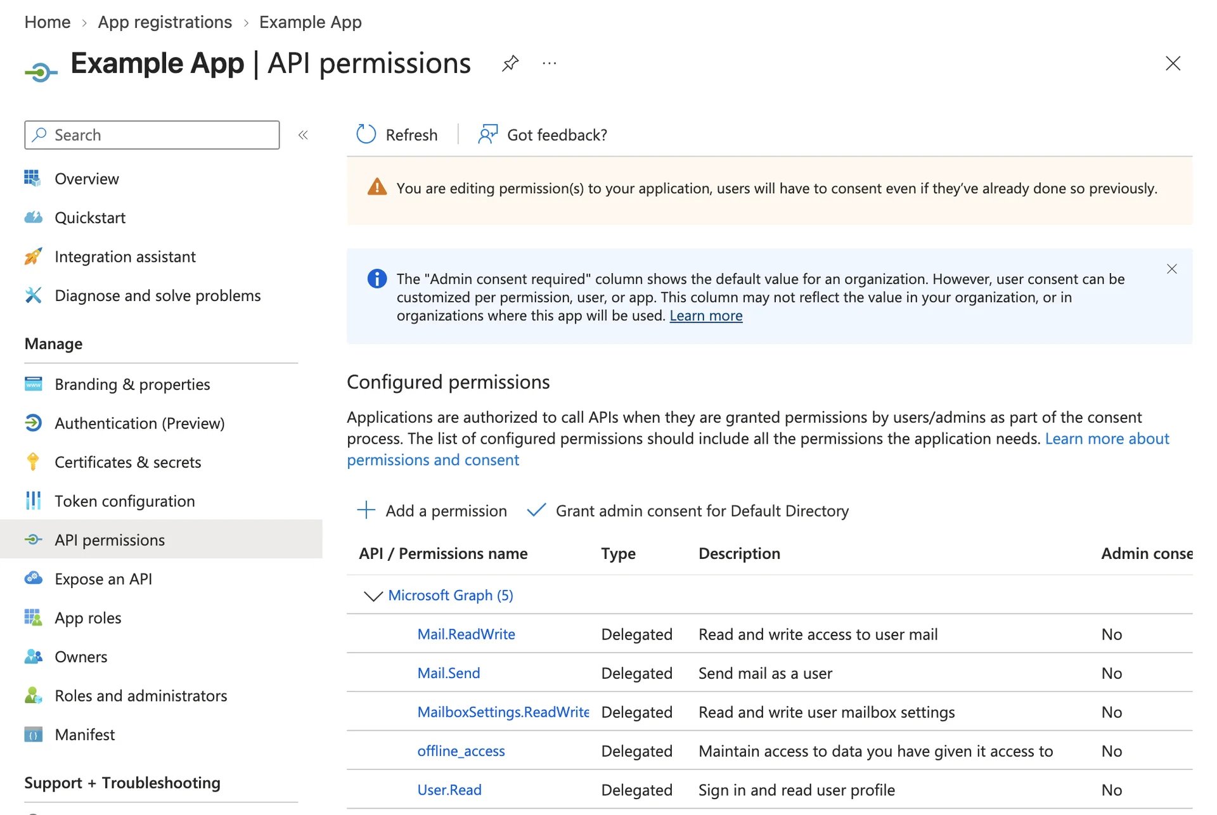Viewport: 1217px width, 815px height.
Task: Collapse the Microsoft Graph (5) chevron
Action: pos(373,596)
